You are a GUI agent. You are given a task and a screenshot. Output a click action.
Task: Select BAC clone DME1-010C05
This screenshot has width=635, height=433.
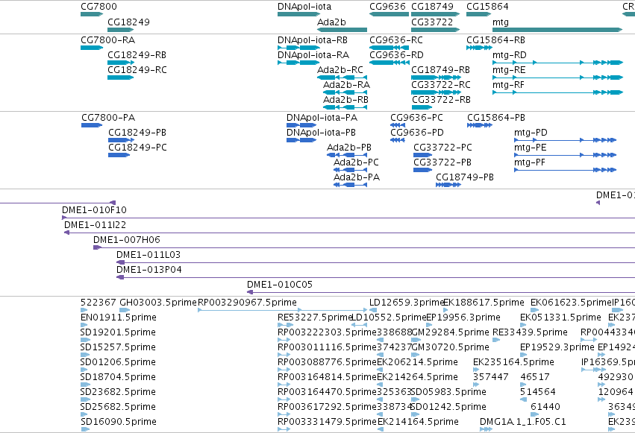[441, 293]
